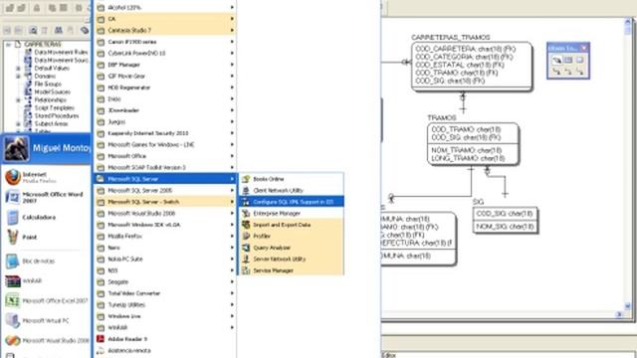Open the highlighted Microsoft SQL Server folder

click(x=165, y=179)
